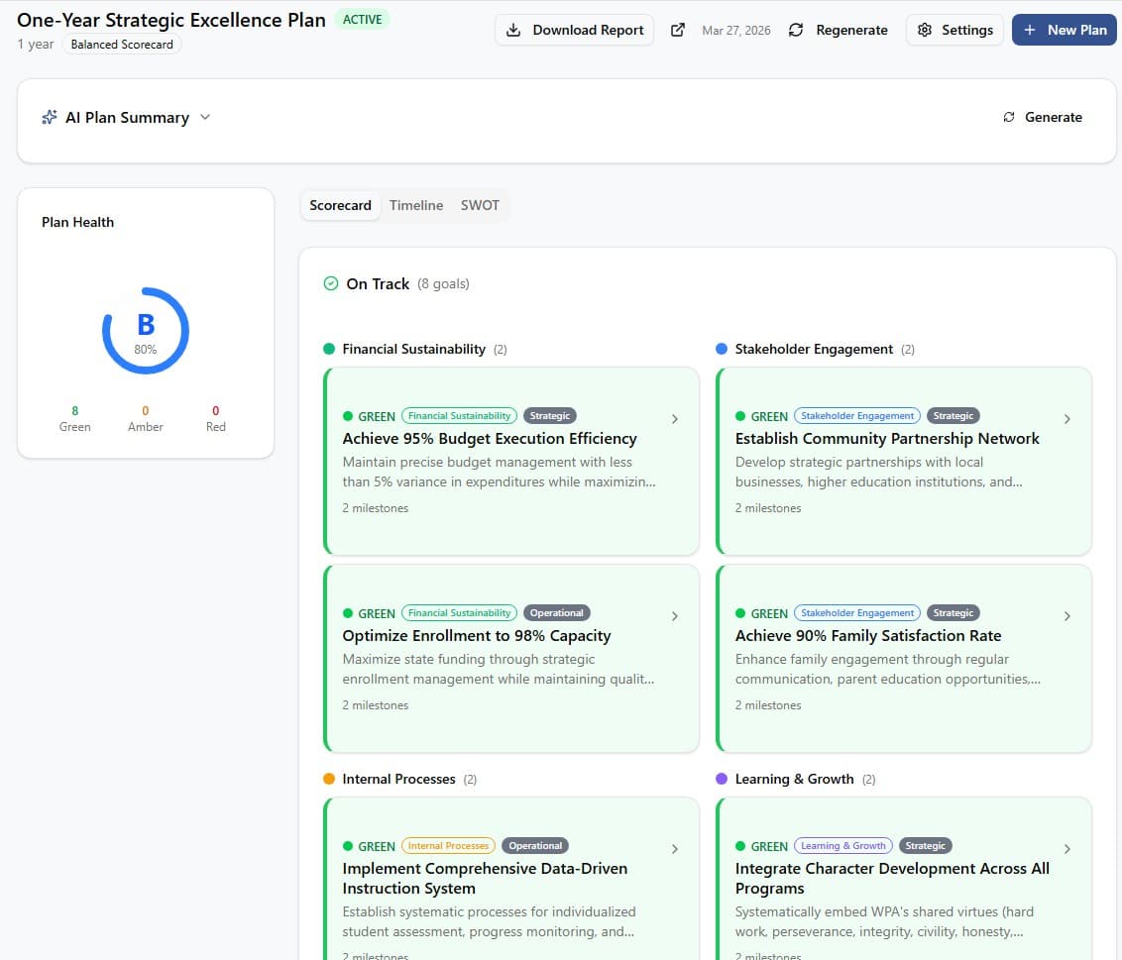The height and width of the screenshot is (960, 1122).
Task: Click the Regenerate circular arrows icon
Action: click(796, 30)
